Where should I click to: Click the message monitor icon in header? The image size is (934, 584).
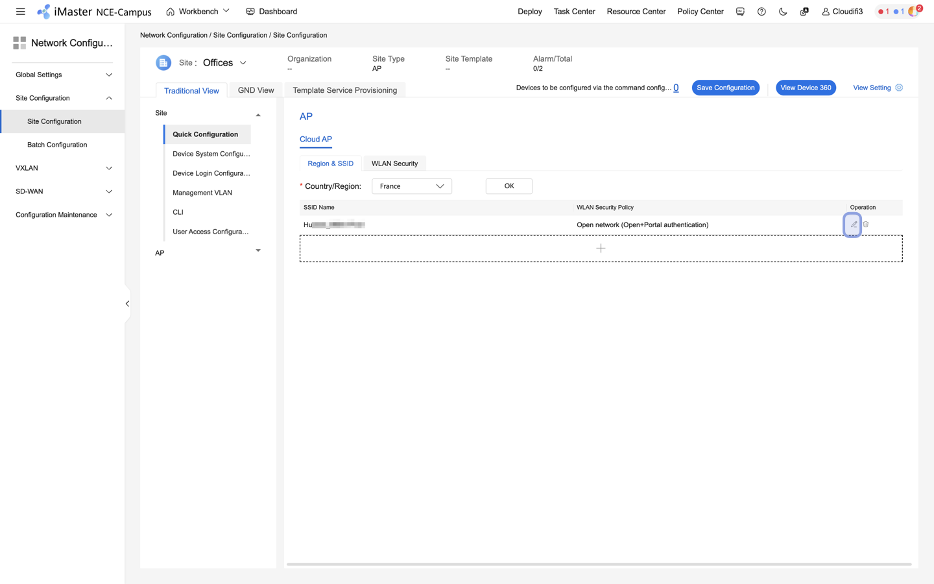[740, 12]
